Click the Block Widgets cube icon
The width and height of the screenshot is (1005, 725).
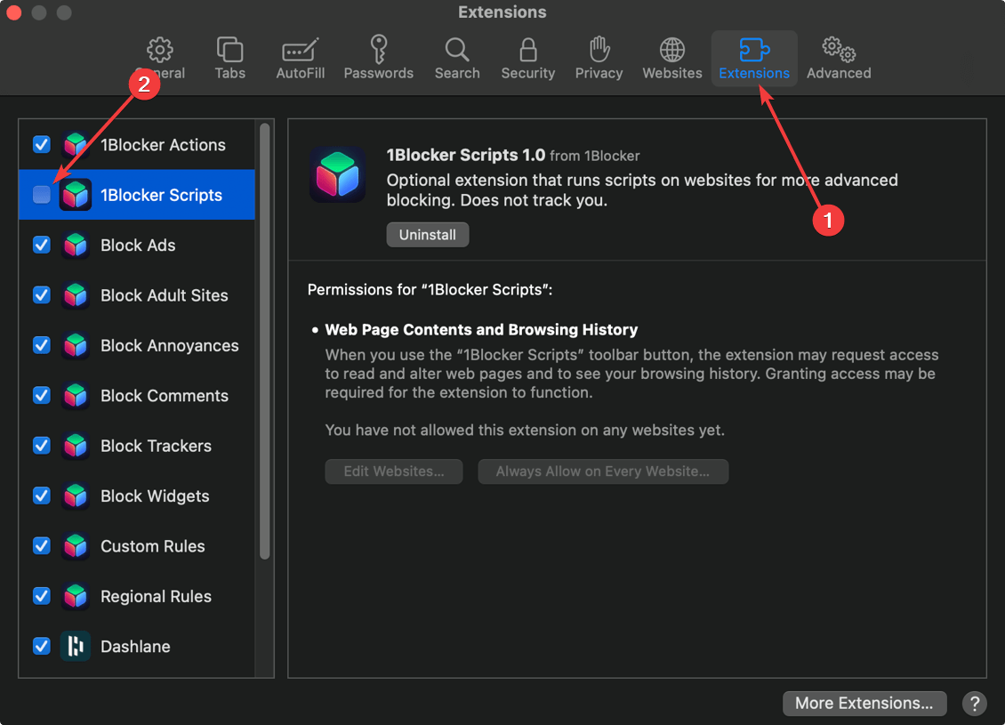coord(76,496)
